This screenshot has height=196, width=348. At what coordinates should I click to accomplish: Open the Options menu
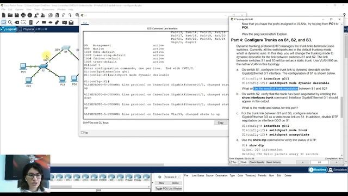coord(20,9)
